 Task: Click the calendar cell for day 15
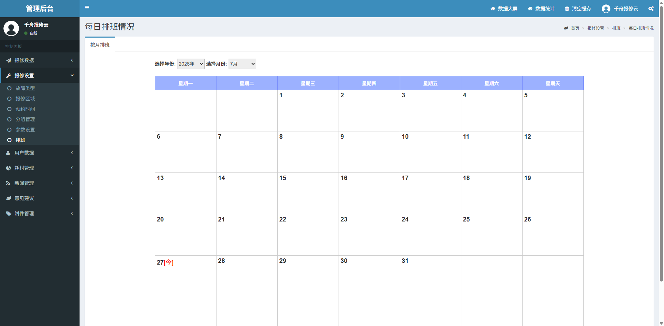point(308,194)
